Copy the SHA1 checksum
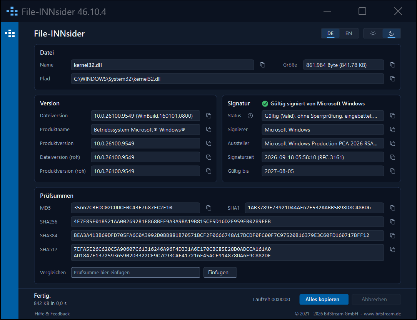The width and height of the screenshot is (417, 320). point(392,208)
